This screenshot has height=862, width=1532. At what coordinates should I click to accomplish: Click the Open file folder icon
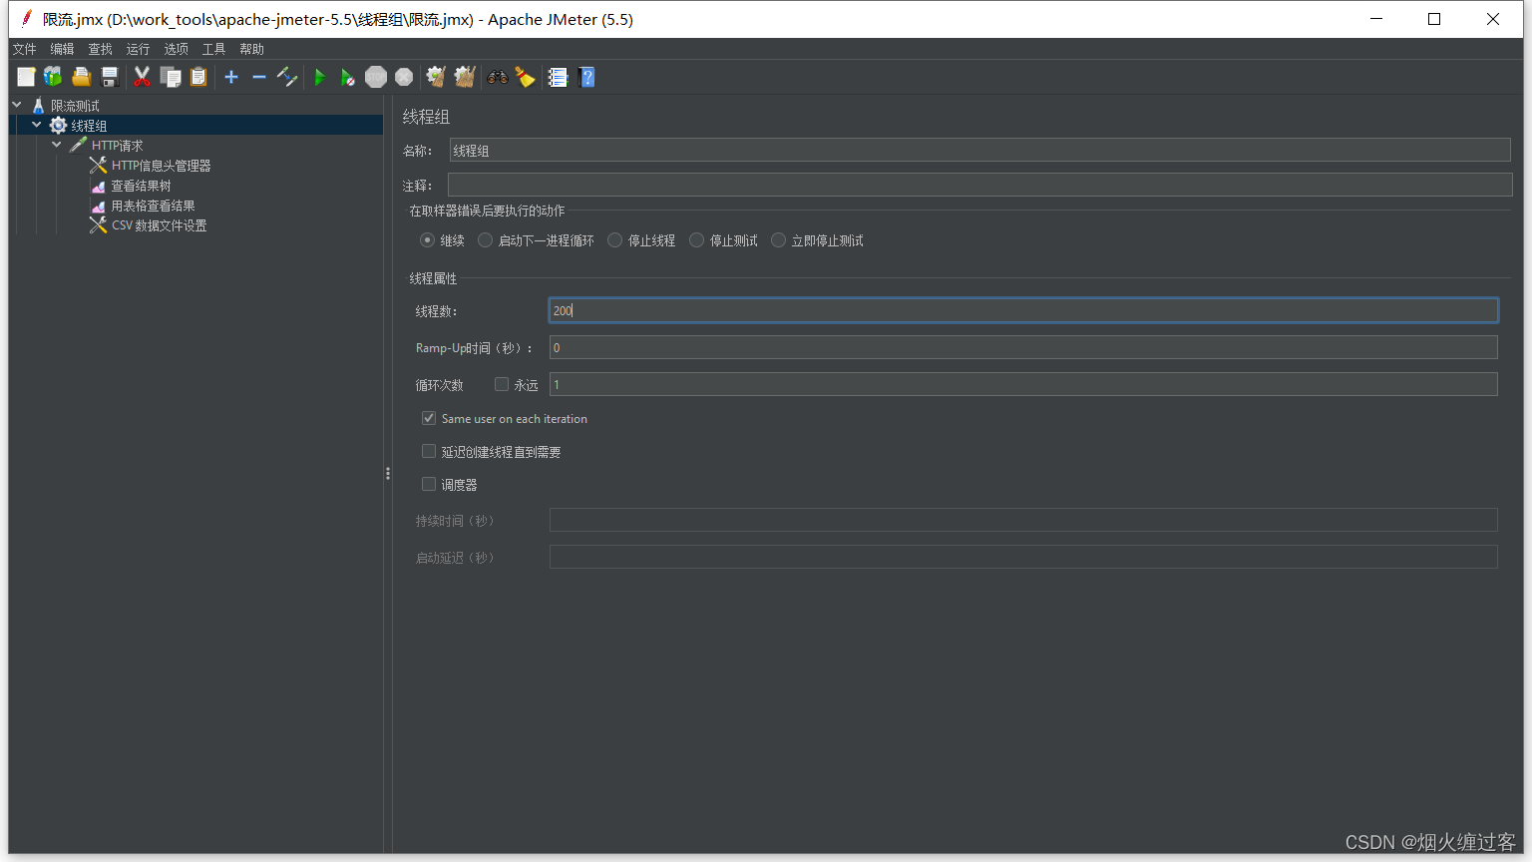click(x=82, y=77)
